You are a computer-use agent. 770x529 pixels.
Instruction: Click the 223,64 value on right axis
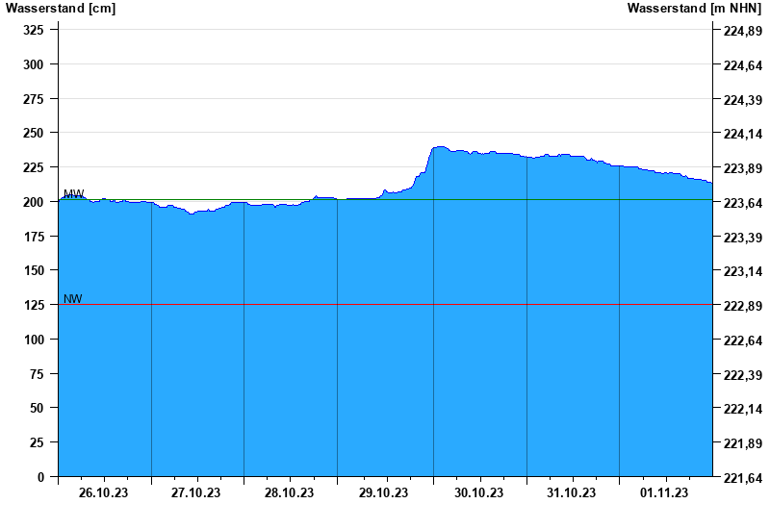click(x=743, y=203)
